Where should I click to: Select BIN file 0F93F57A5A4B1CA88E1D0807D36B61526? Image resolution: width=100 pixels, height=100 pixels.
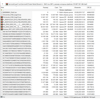(x=17, y=94)
